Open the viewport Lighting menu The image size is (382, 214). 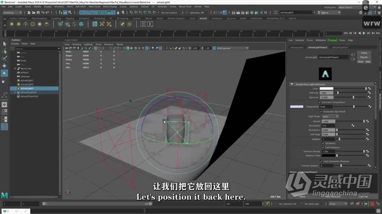(88, 45)
